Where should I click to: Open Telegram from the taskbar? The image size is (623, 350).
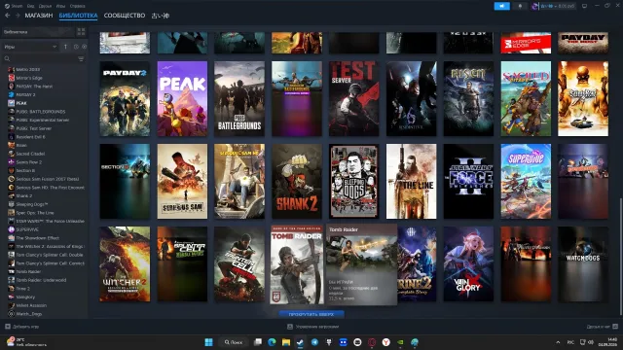(314, 342)
